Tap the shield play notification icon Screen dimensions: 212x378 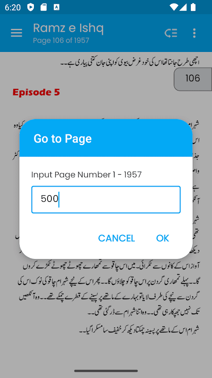31,8
